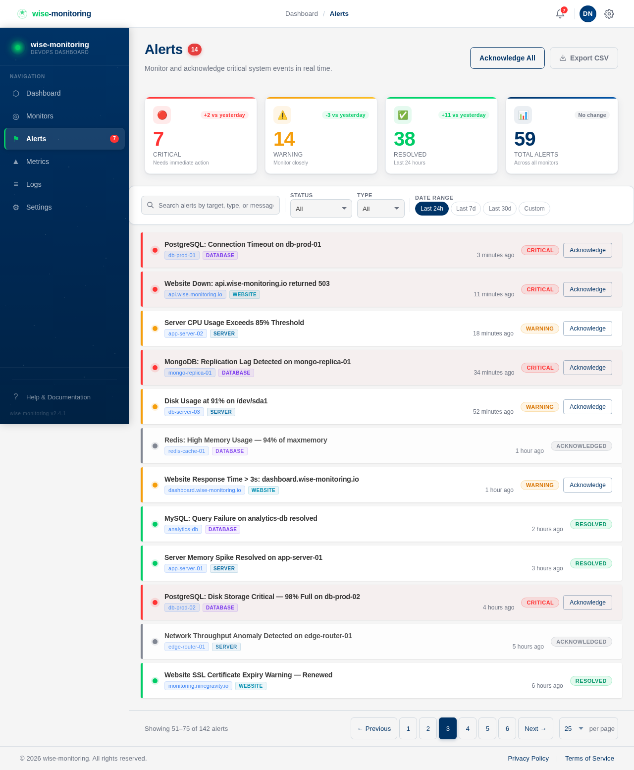The height and width of the screenshot is (770, 634).
Task: Open the per-page count dropdown
Action: click(x=573, y=728)
